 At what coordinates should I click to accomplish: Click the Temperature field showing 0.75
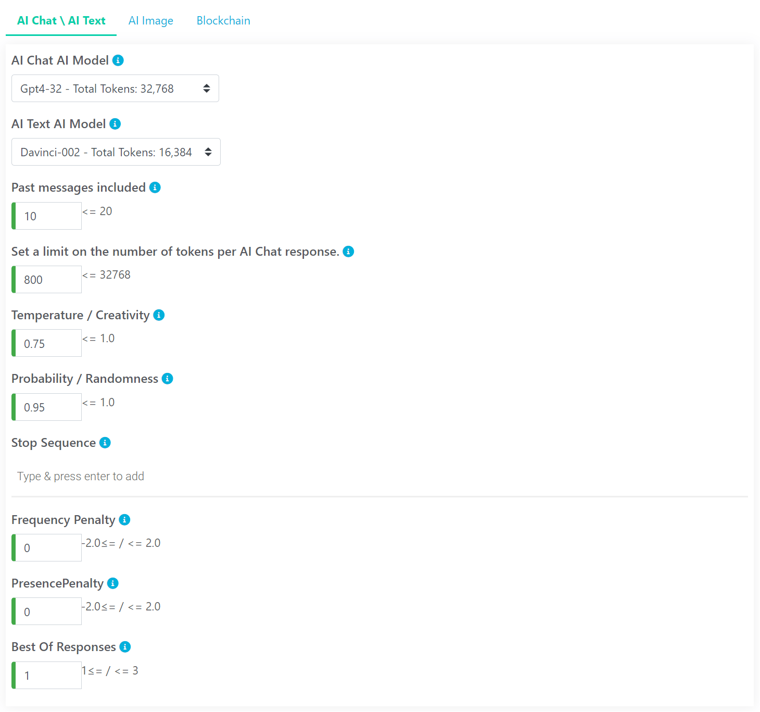coord(47,343)
